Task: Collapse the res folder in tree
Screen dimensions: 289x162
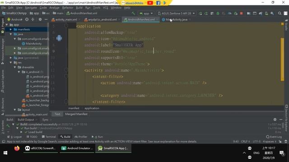Action: point(11,63)
